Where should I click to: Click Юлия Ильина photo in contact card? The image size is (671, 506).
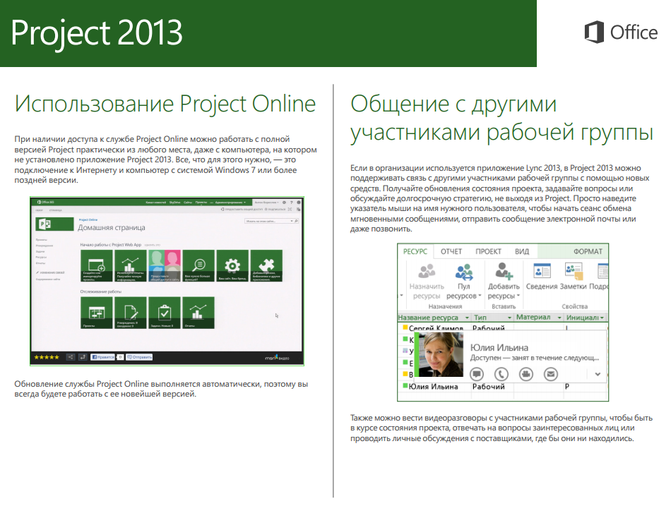pos(441,354)
